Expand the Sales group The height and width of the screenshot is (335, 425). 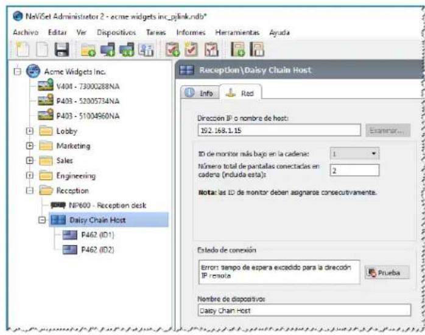pos(30,161)
